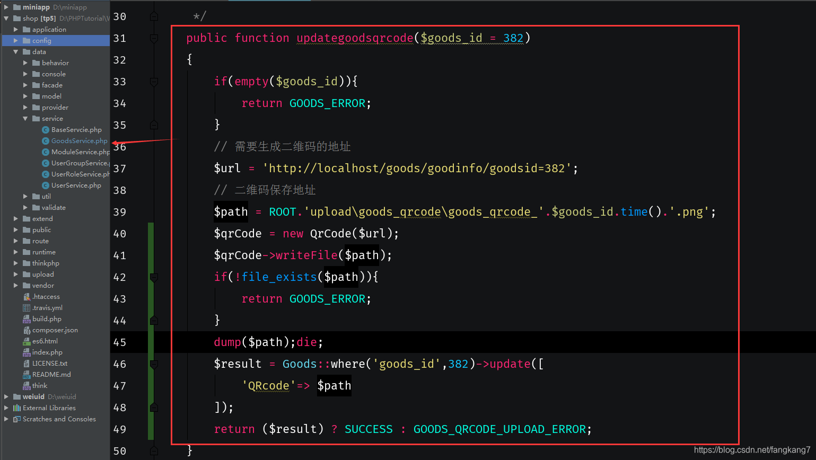816x460 pixels.
Task: Click line number 45 in gutter
Action: 120,342
